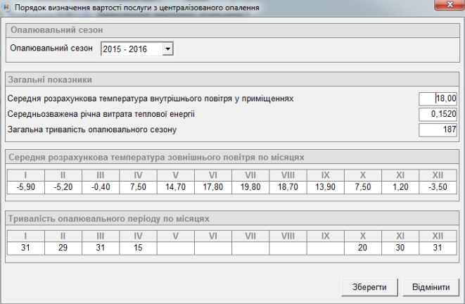Click the month X heating duration cell 20
Viewport: 465px width, 304px height.
pos(363,247)
